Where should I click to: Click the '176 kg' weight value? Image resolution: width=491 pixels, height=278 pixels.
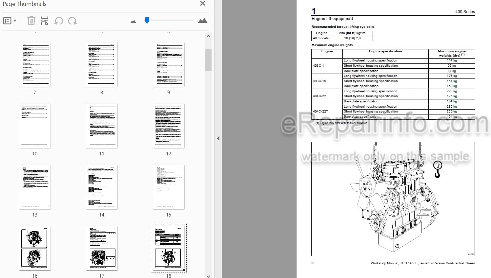point(452,76)
